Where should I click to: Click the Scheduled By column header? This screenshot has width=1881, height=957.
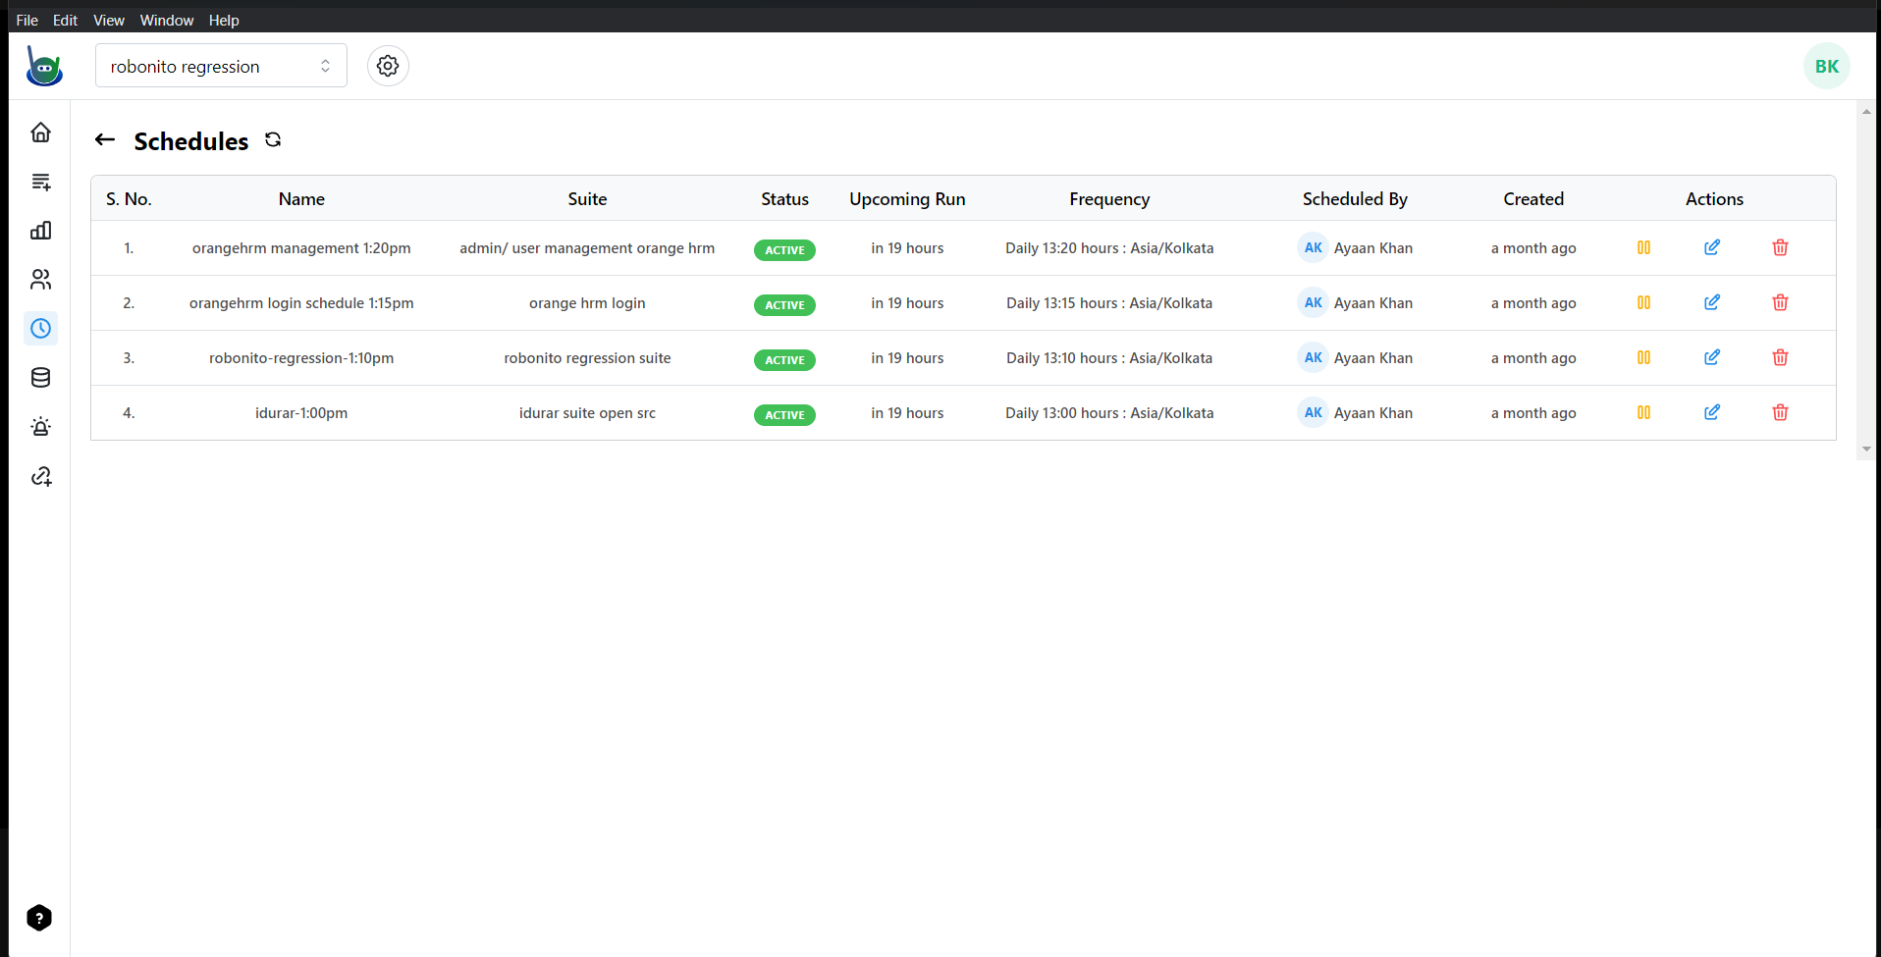point(1355,199)
